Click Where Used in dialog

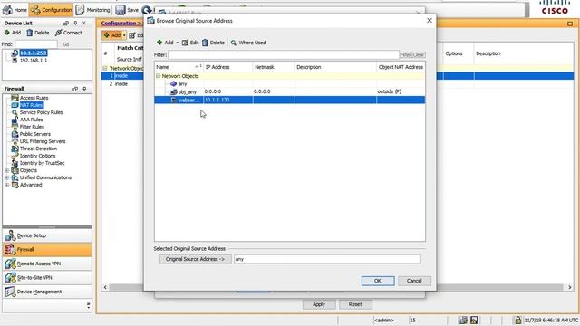click(x=248, y=43)
